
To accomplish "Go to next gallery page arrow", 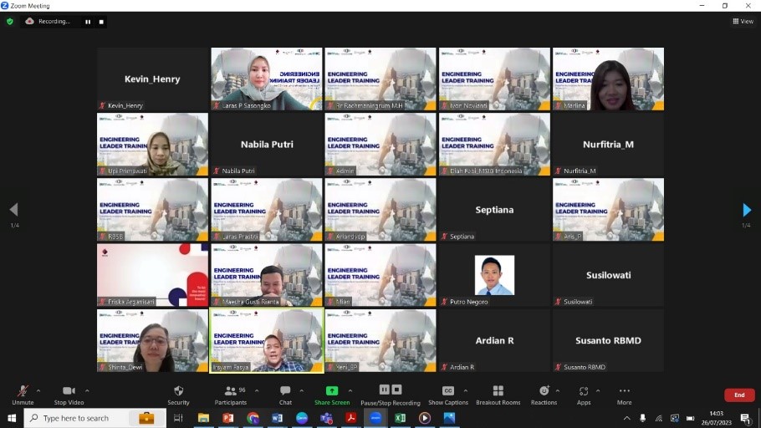I will (747, 210).
